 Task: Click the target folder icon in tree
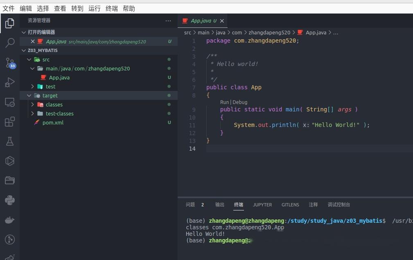37,95
